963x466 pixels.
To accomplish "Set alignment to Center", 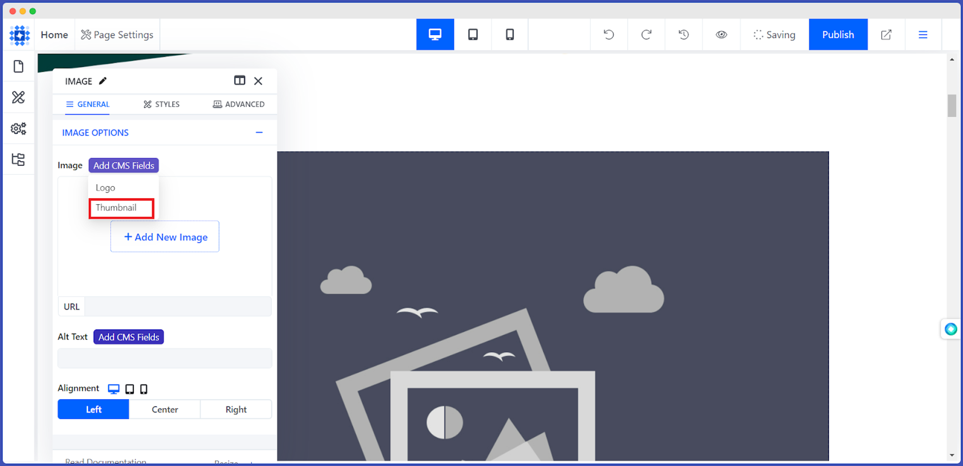I will [x=165, y=409].
